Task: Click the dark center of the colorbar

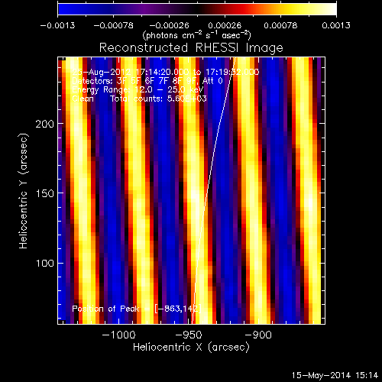Action: click(197, 9)
